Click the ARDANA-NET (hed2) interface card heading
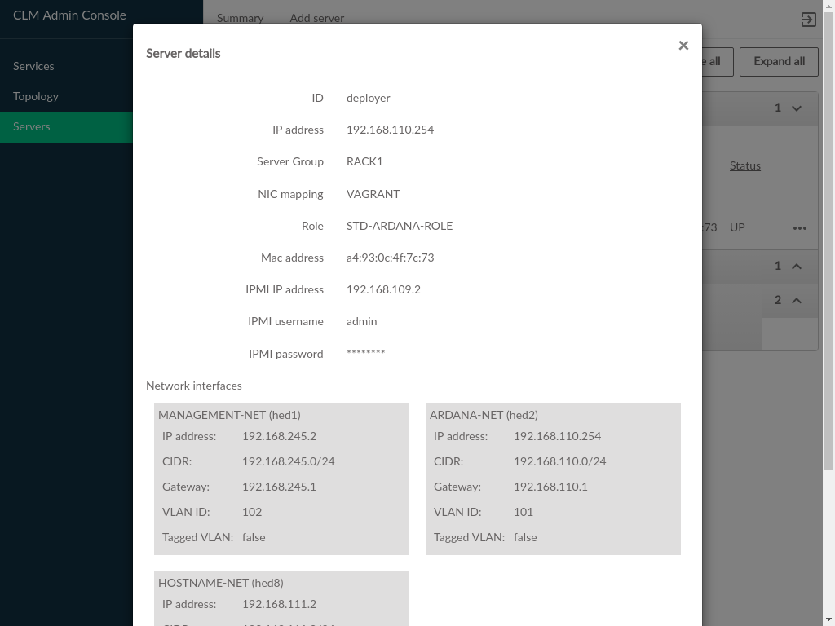 tap(484, 415)
